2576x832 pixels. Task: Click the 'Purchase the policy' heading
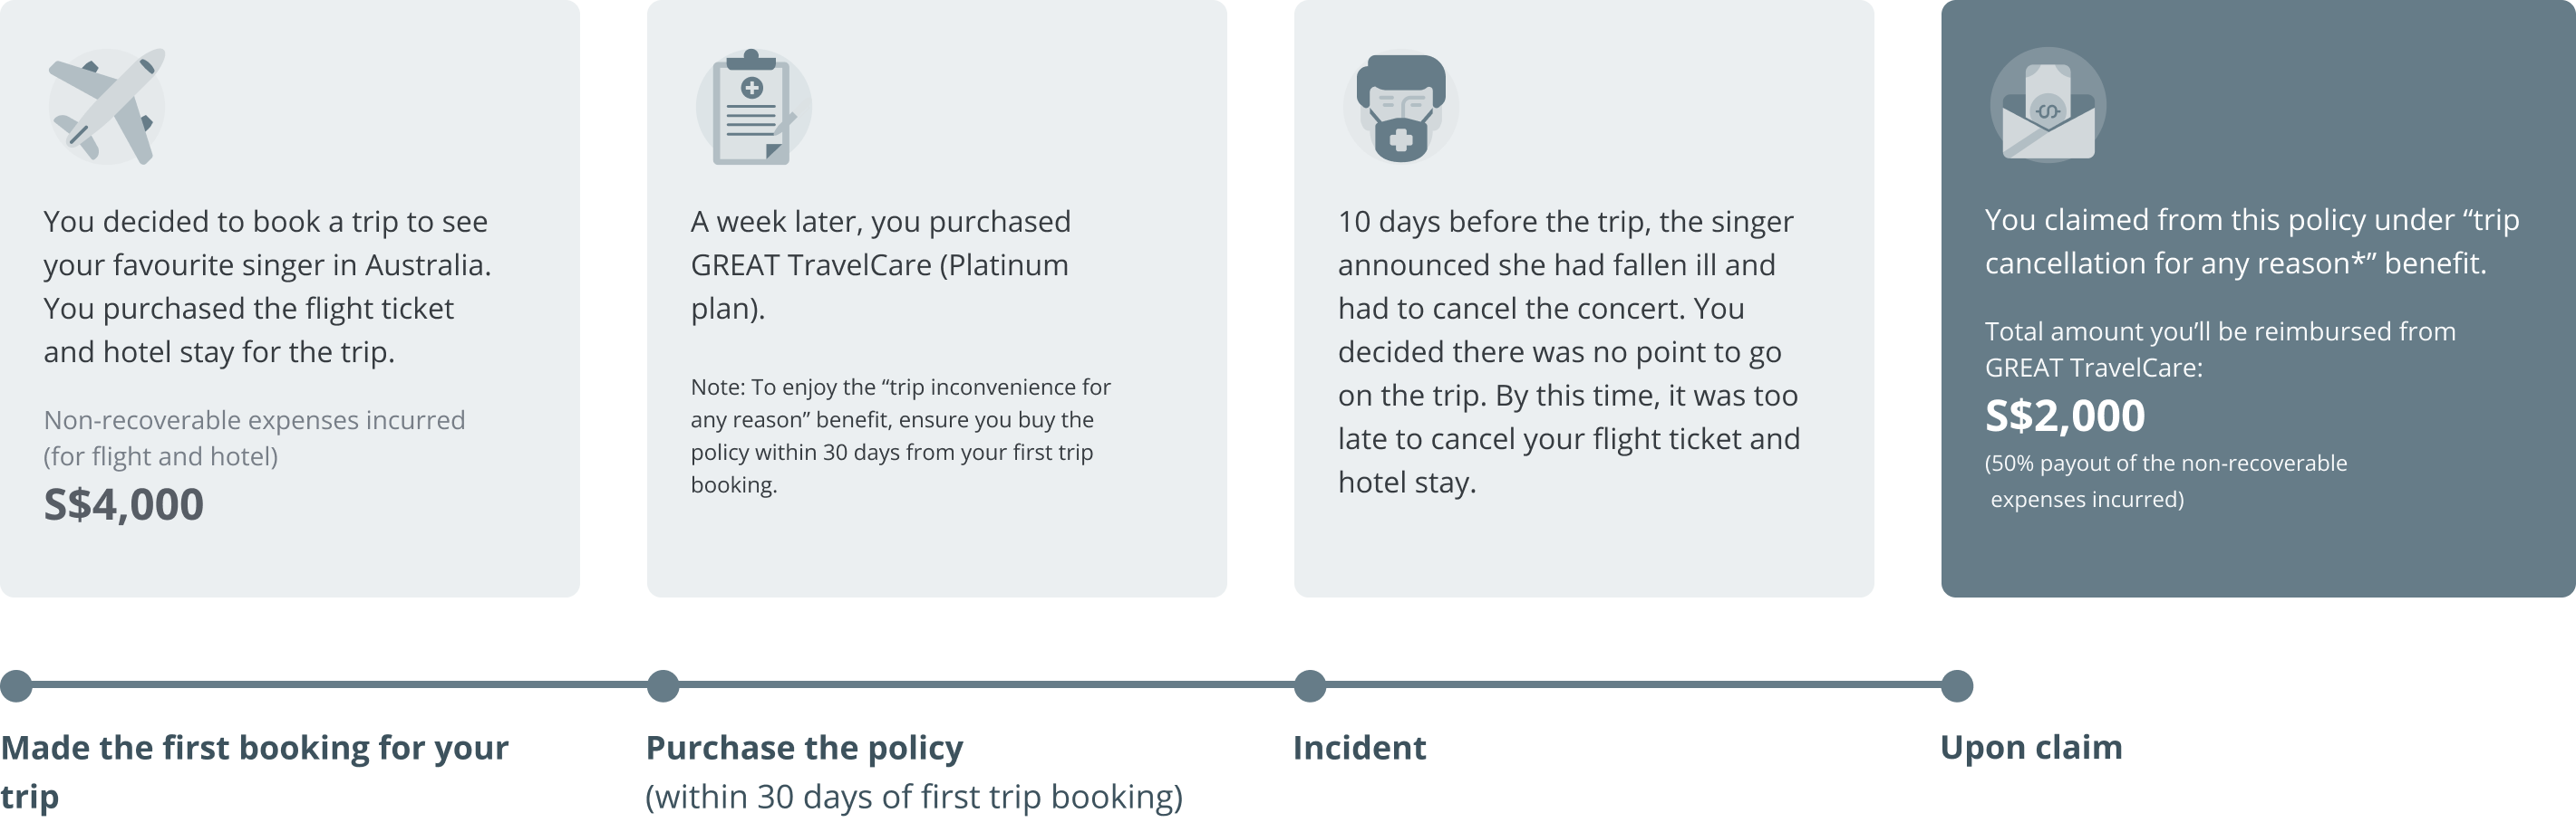coord(805,748)
